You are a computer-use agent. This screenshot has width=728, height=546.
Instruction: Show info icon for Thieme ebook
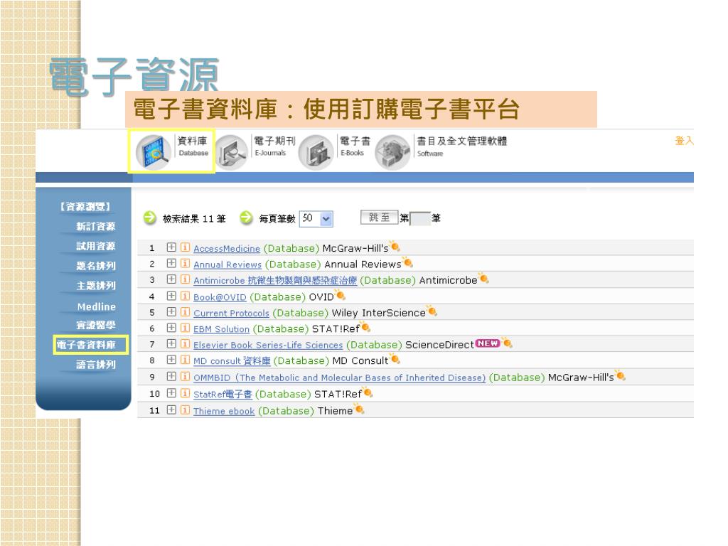tap(185, 409)
